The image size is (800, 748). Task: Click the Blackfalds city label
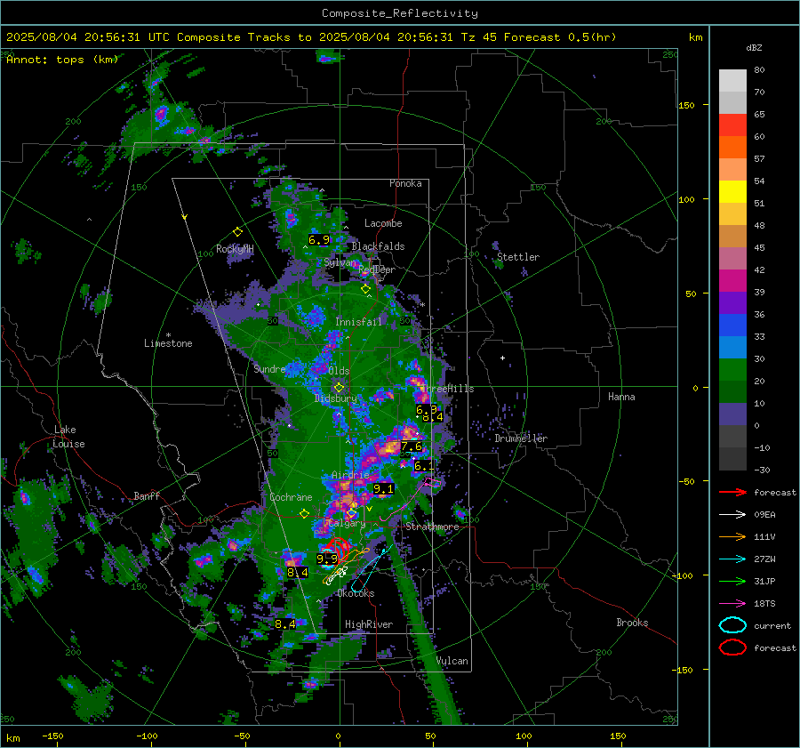click(378, 246)
